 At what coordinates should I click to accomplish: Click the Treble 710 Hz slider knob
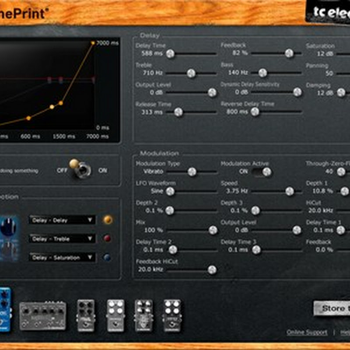tap(191, 73)
